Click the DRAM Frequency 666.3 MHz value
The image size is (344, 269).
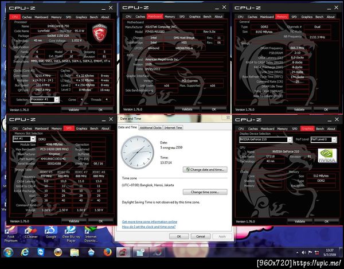pos(297,48)
